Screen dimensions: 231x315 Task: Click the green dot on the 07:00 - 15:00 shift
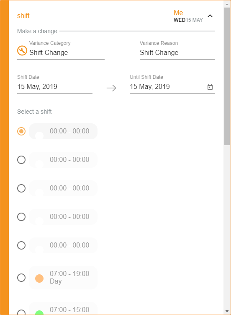tap(39, 313)
